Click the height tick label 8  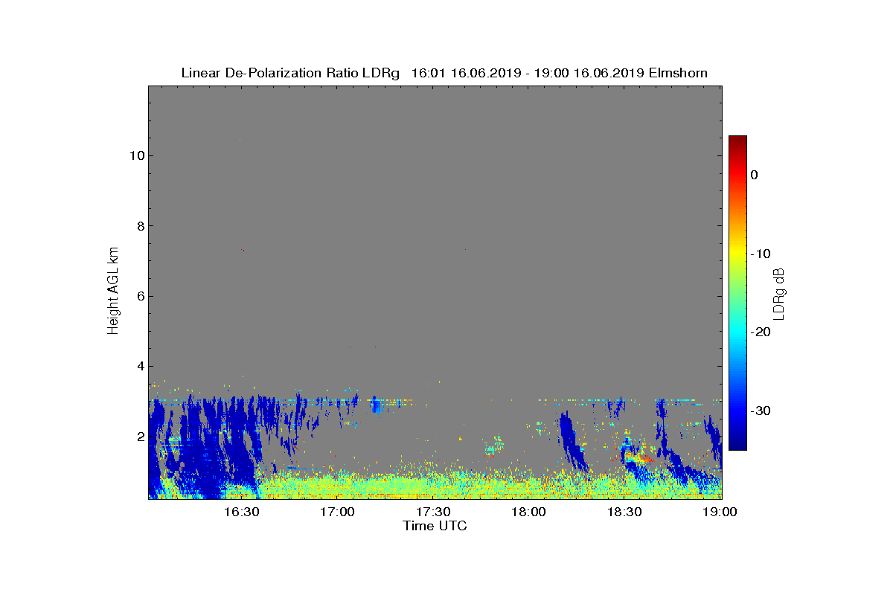(140, 226)
